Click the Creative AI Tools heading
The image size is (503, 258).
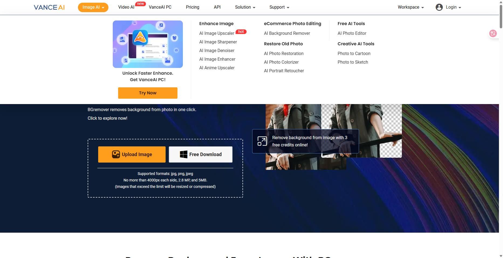356,44
